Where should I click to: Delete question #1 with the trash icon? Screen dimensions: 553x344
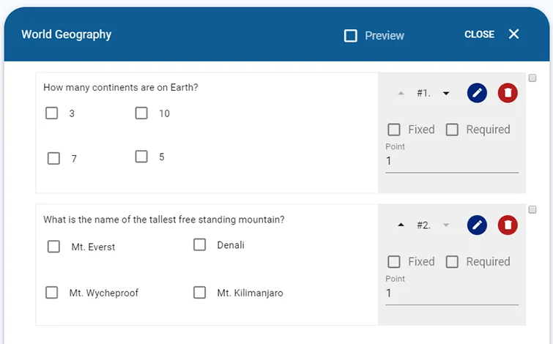508,93
